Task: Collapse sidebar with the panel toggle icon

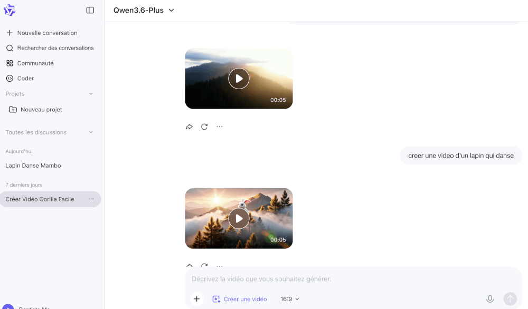Action: coord(90,10)
